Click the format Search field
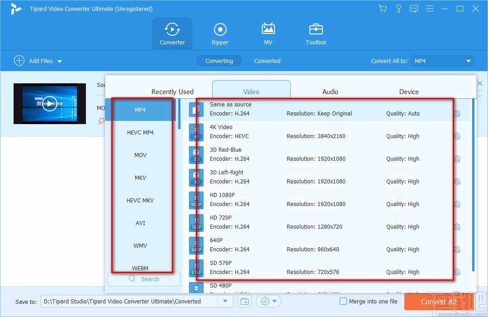This screenshot has width=488, height=317. 144,279
